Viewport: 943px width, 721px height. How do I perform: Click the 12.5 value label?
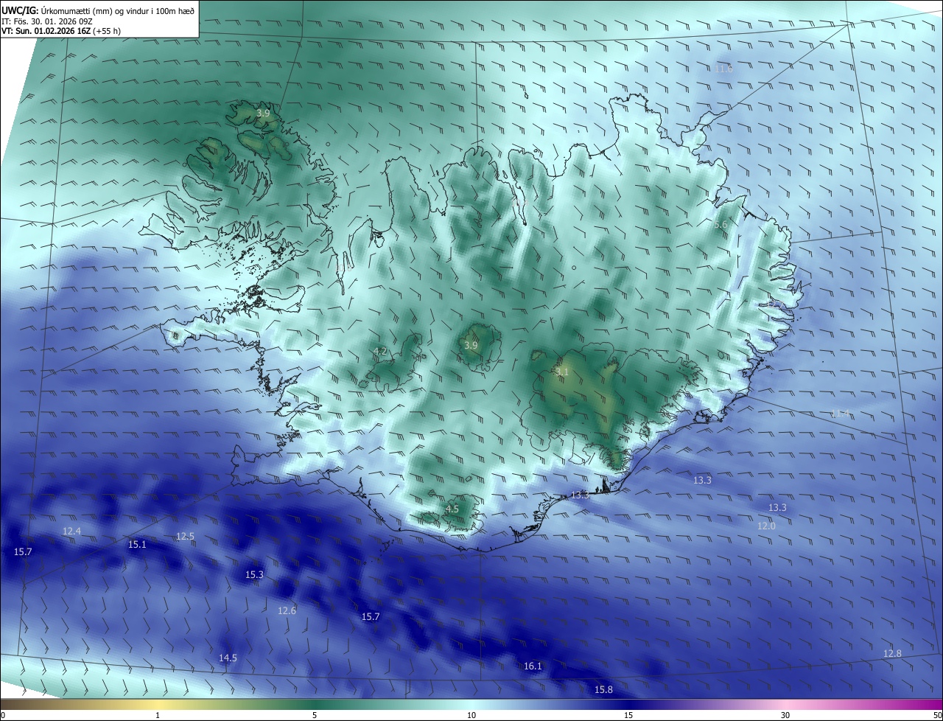point(185,537)
